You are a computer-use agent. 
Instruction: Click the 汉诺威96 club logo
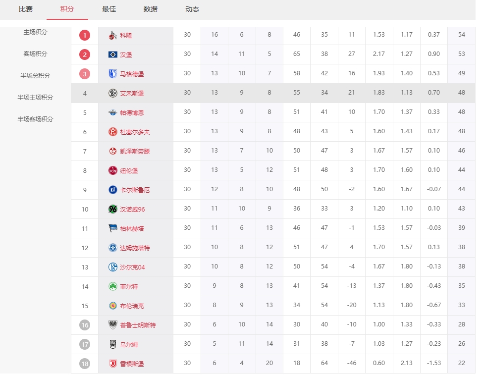click(x=113, y=209)
